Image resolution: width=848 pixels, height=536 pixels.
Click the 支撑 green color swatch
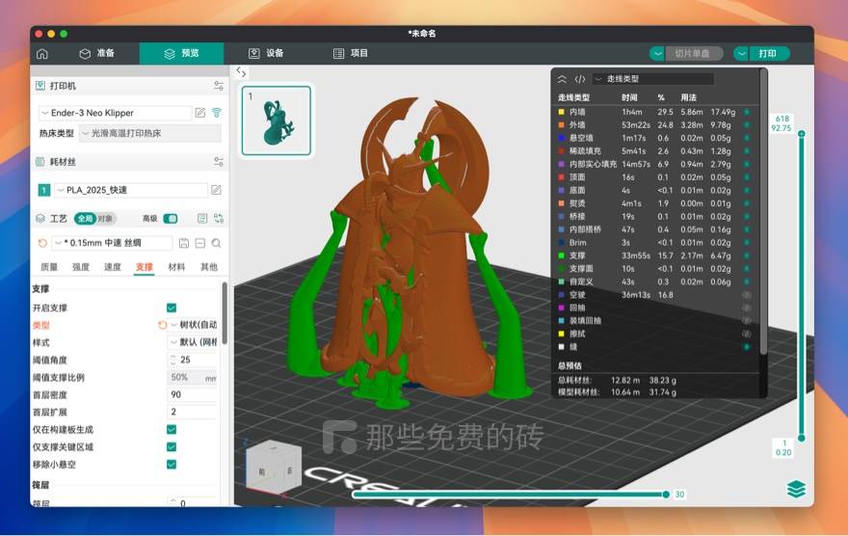click(562, 255)
